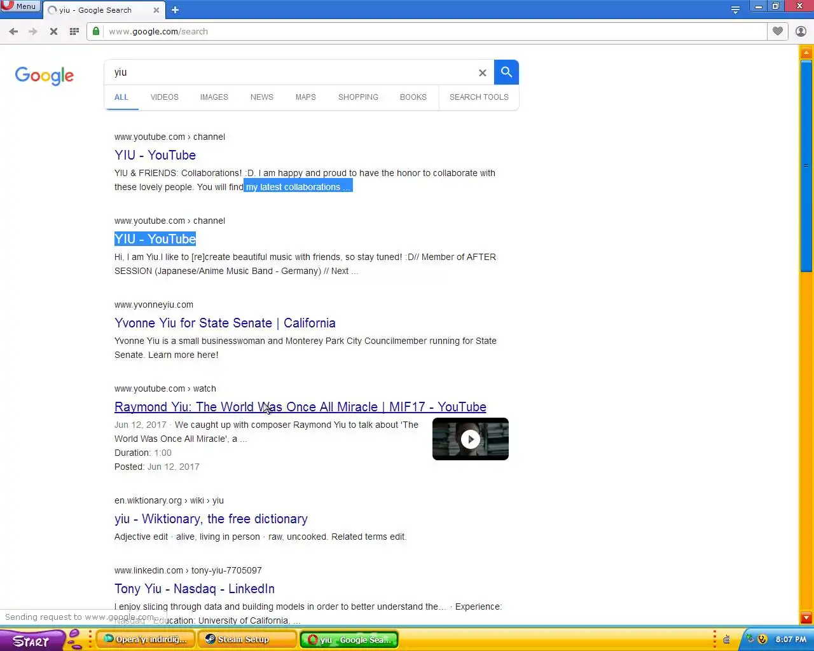The width and height of the screenshot is (814, 651).
Task: Click the green padlock security icon
Action: click(96, 31)
